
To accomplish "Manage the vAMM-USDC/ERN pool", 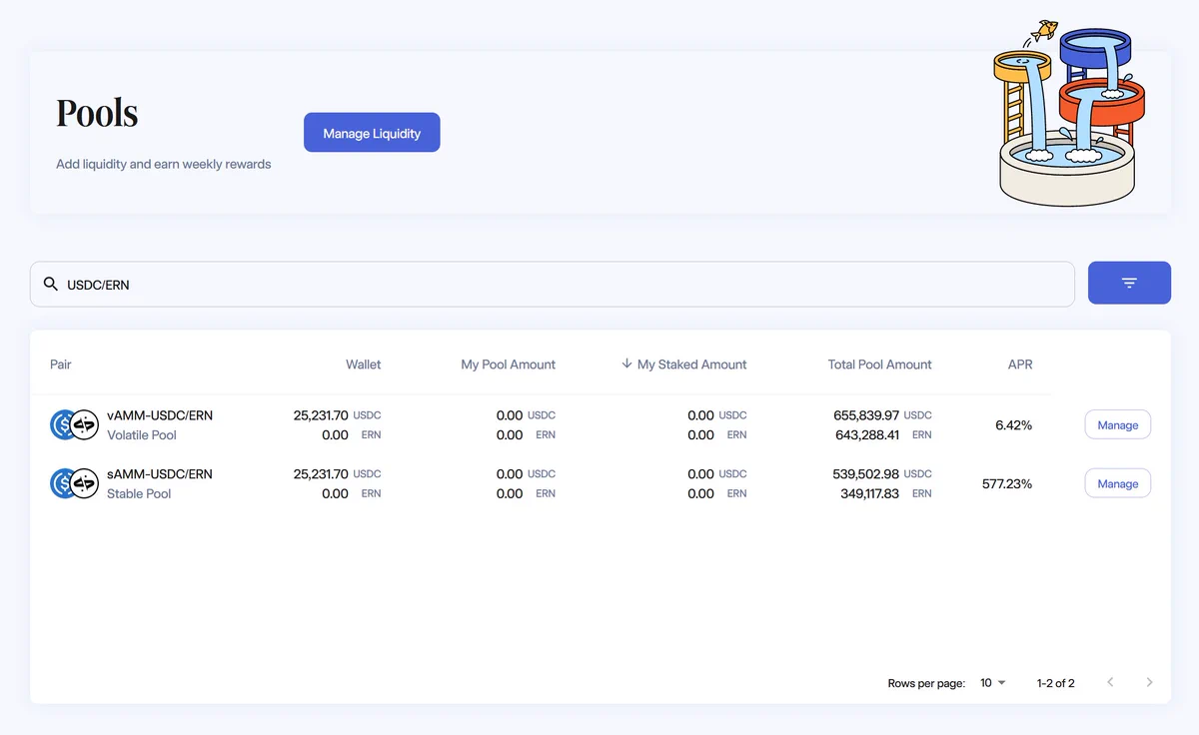I will pos(1117,424).
